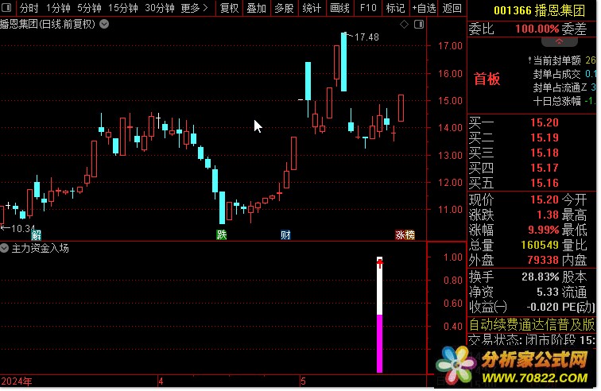Toggle the side panel layout icon
Image resolution: width=601 pixels, height=391 pixels.
419,25
